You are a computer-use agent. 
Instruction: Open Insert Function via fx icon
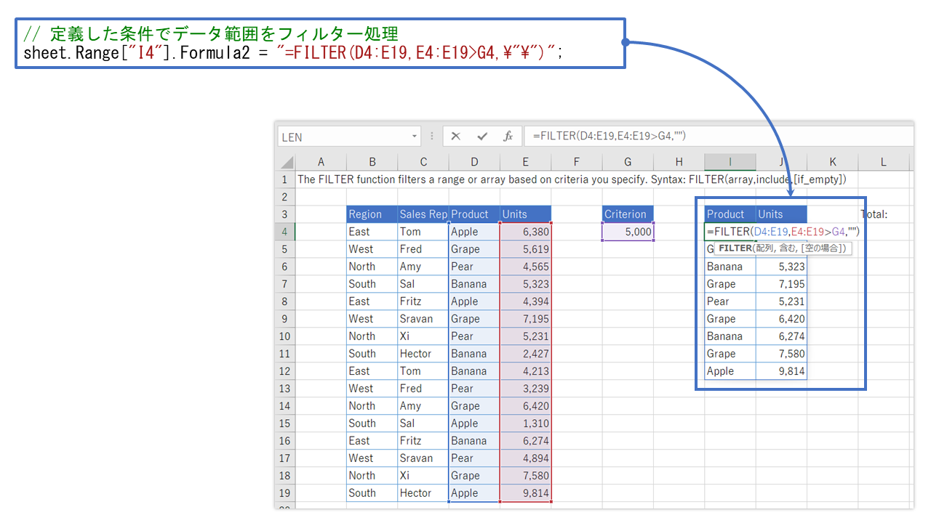[x=508, y=136]
